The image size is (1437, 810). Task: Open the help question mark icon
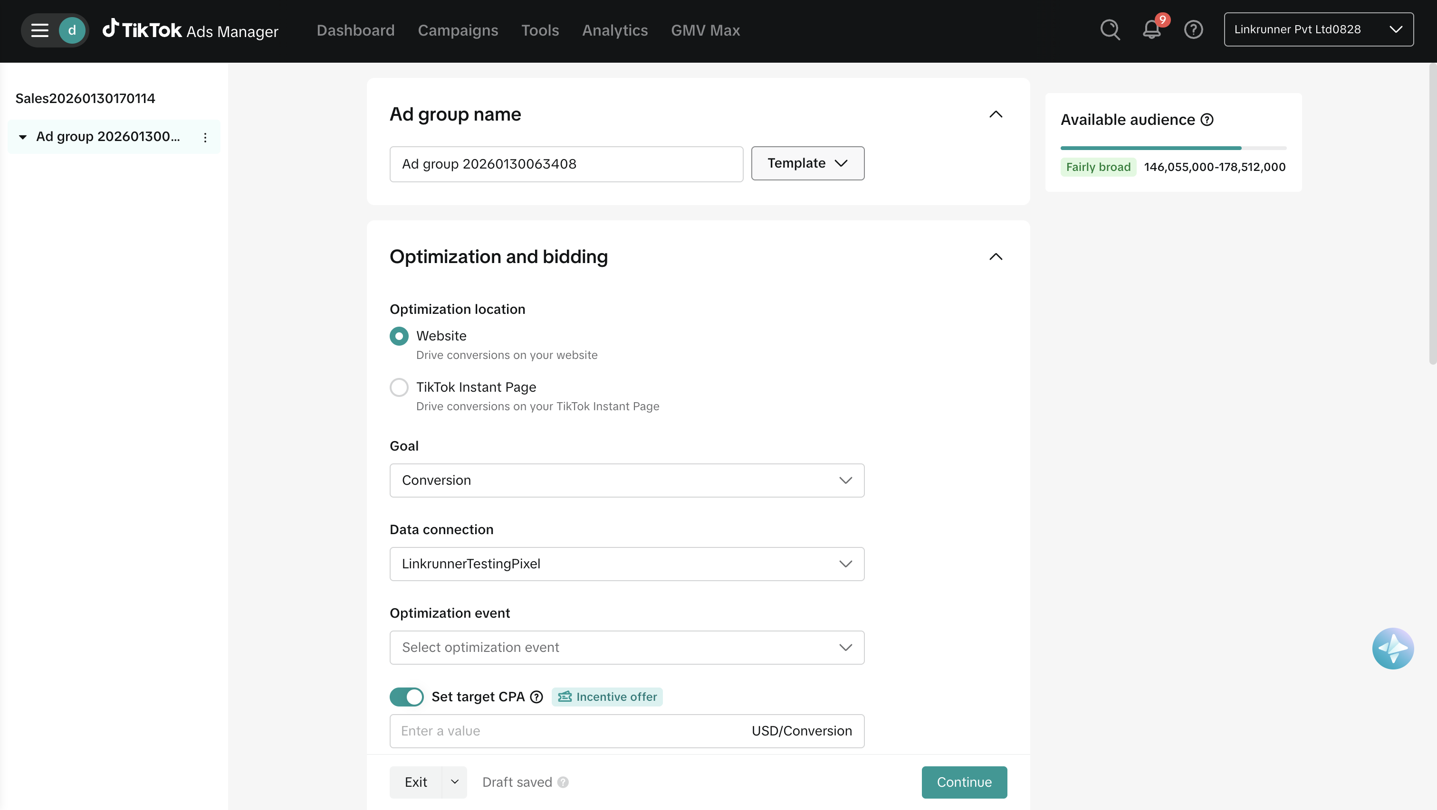point(1193,29)
